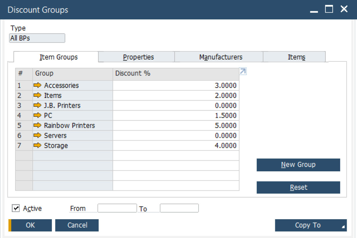Click the link arrow next to Accessories

[38, 85]
